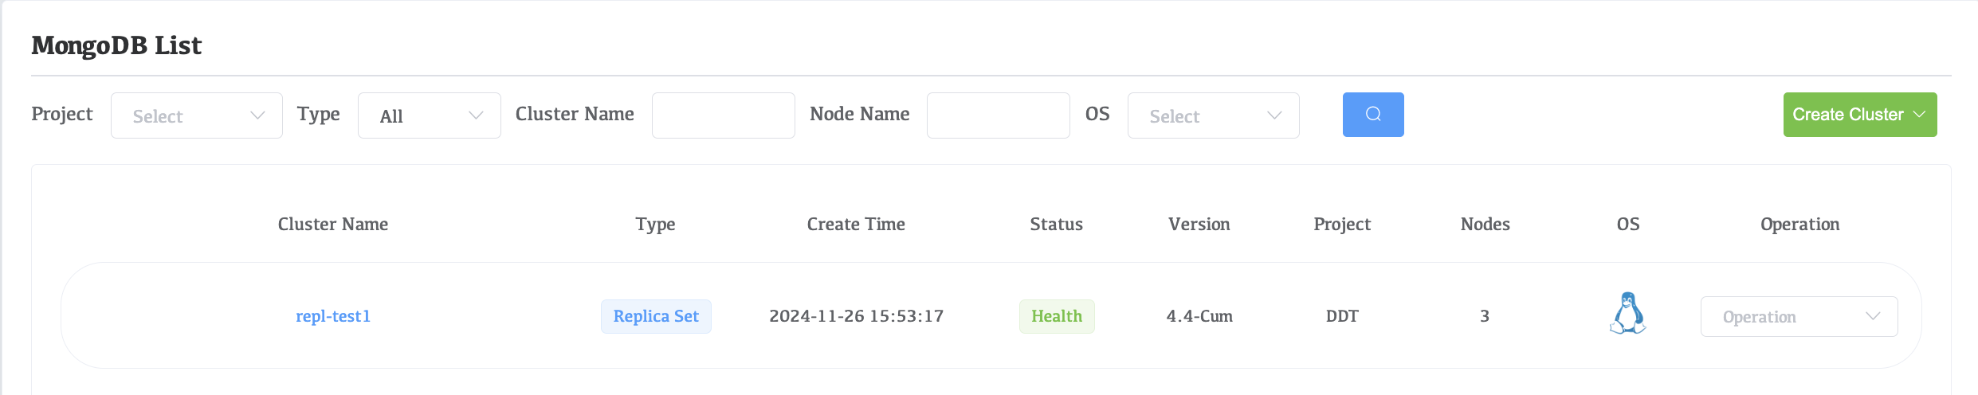1978x395 pixels.
Task: Click the Version column header
Action: [1199, 225]
